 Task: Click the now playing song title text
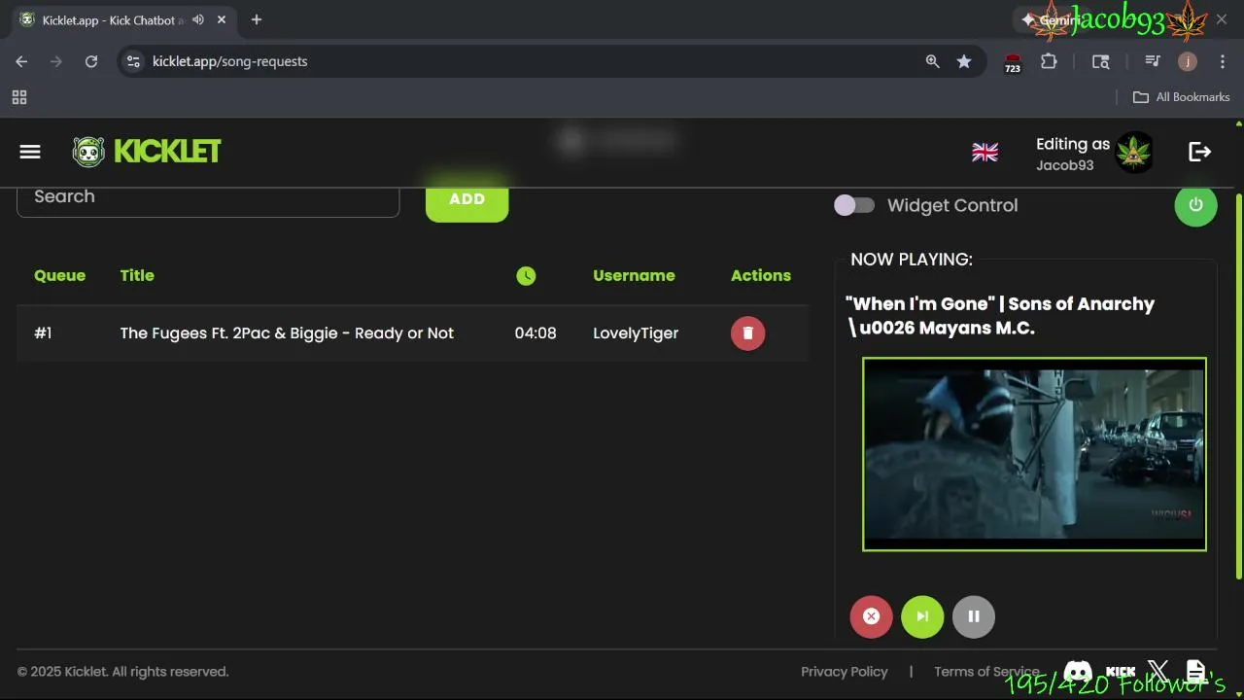1000,316
